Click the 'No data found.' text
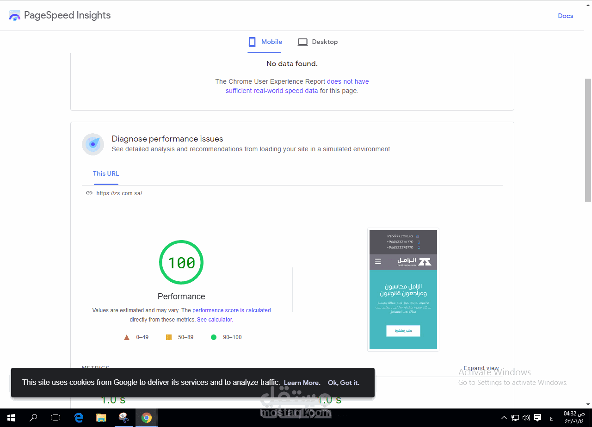 tap(292, 64)
